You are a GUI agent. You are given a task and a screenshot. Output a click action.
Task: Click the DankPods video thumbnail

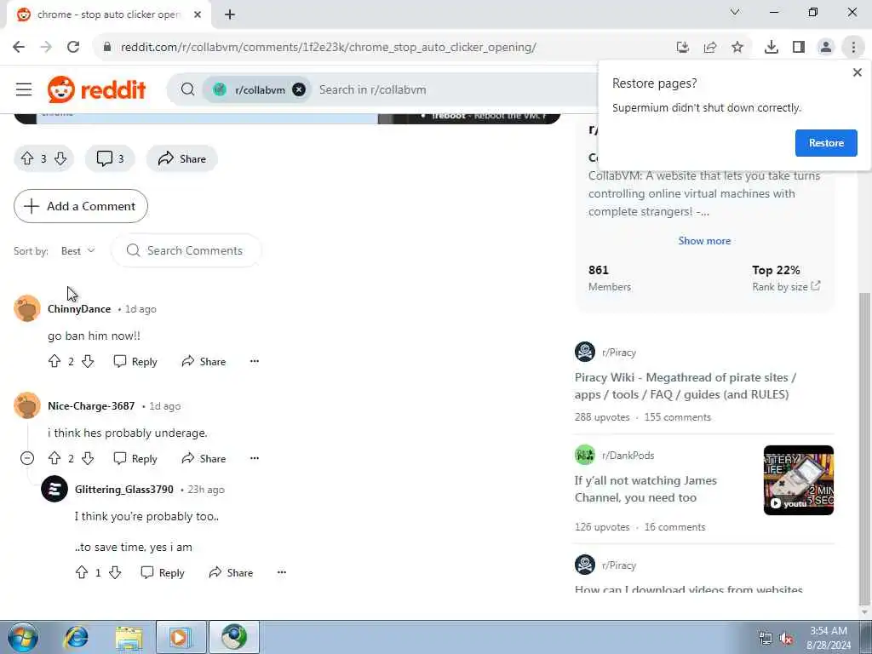pos(798,480)
